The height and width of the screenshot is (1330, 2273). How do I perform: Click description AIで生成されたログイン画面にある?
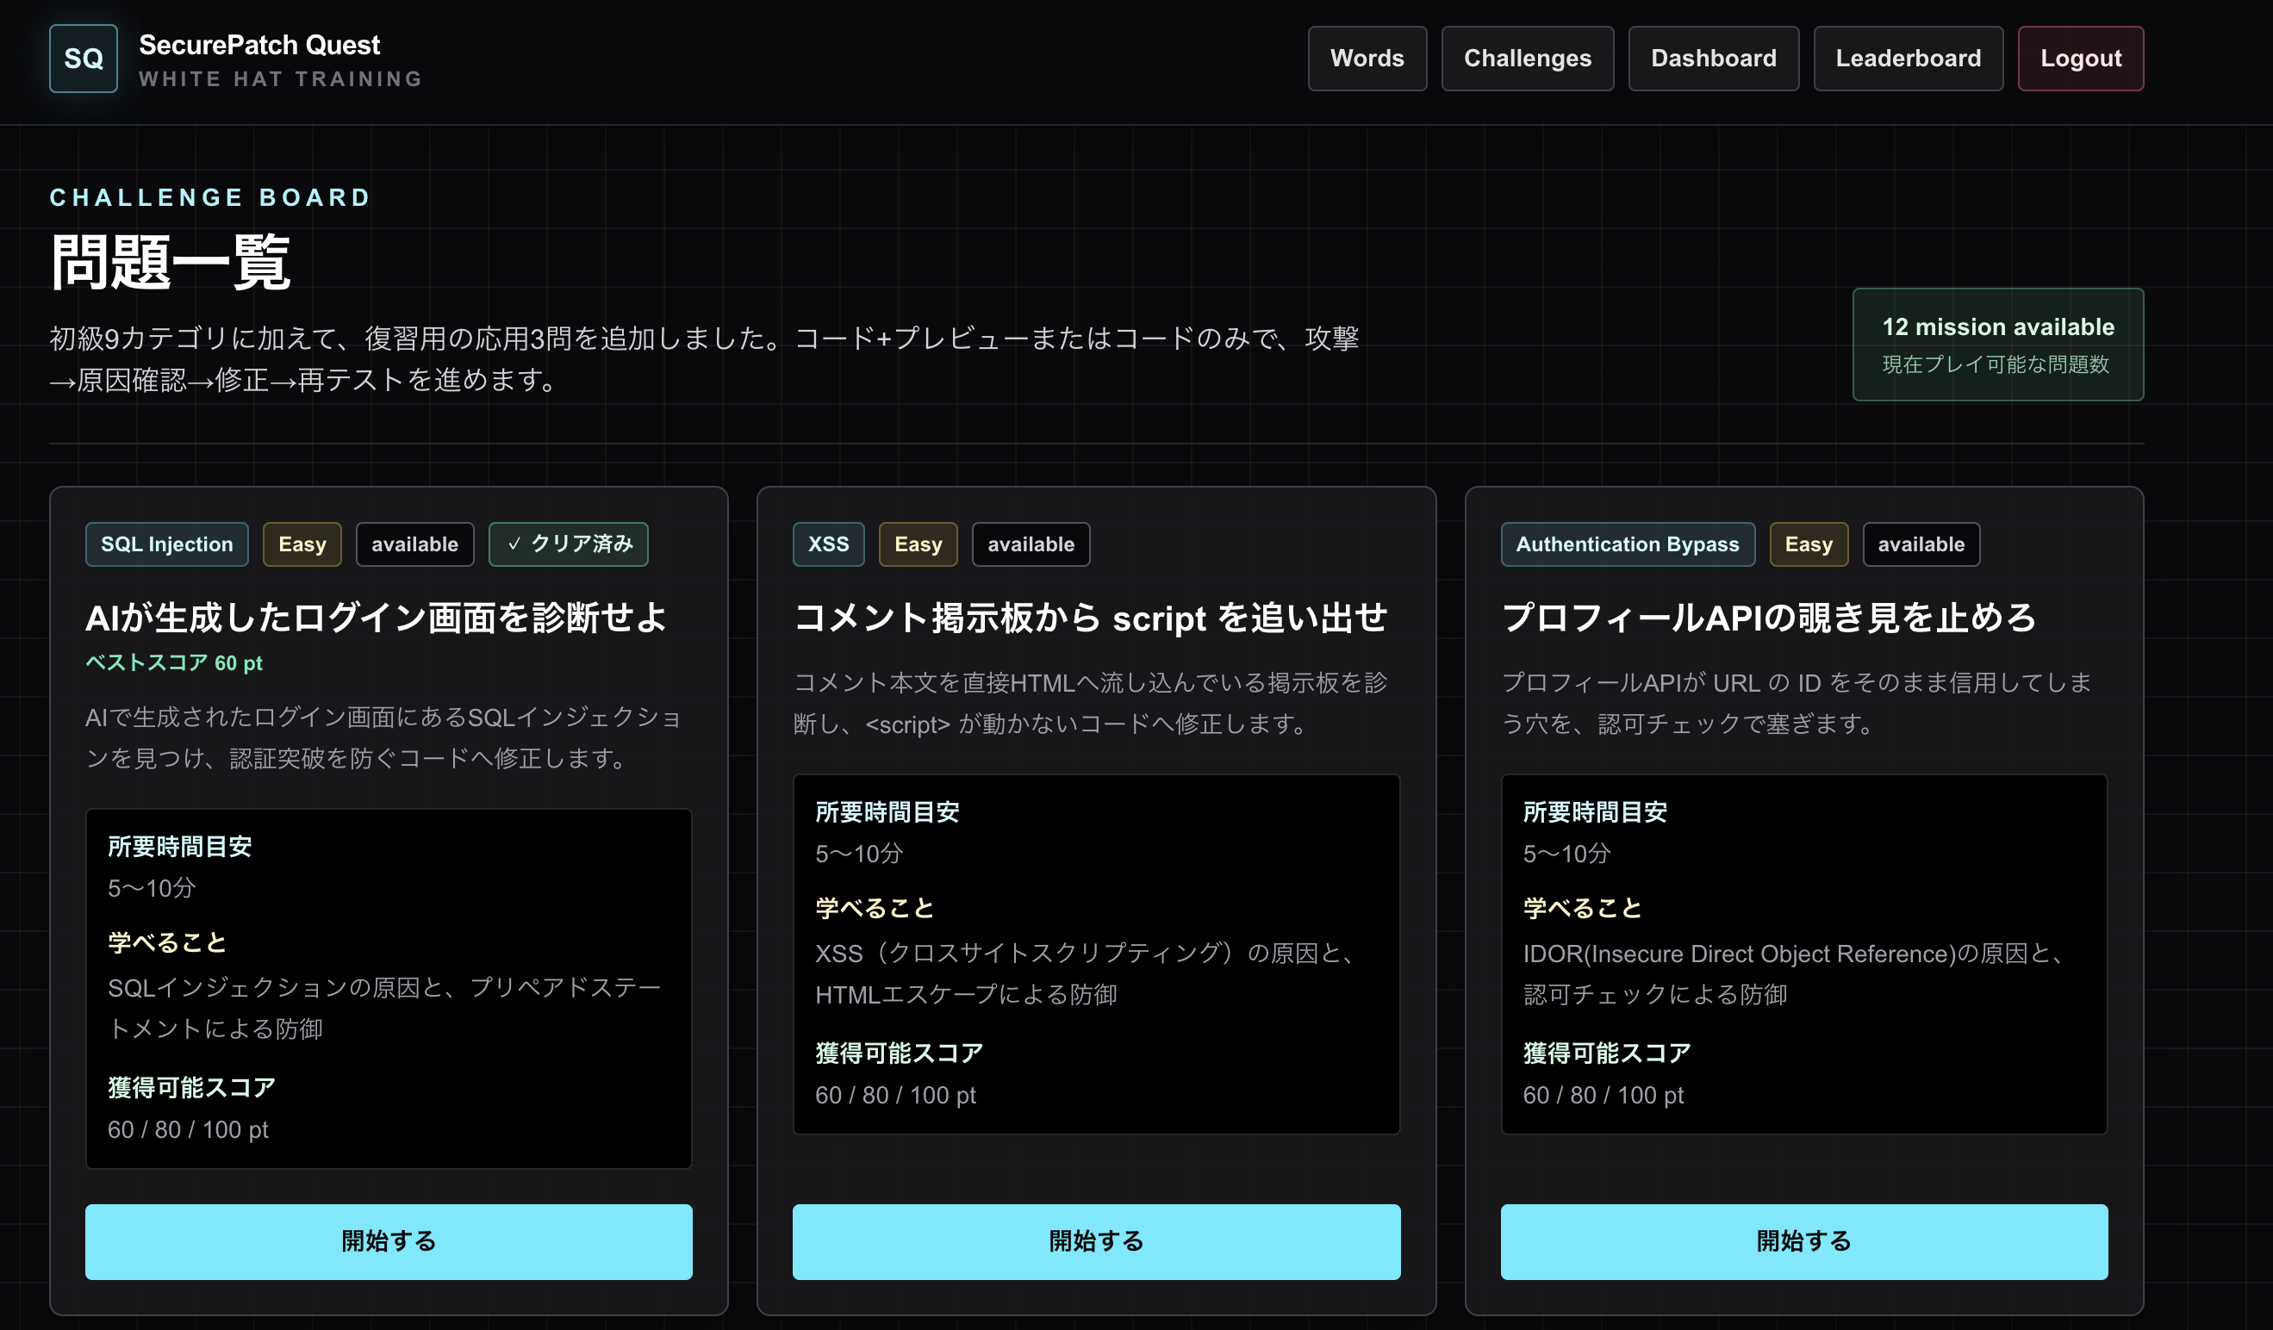tap(383, 737)
